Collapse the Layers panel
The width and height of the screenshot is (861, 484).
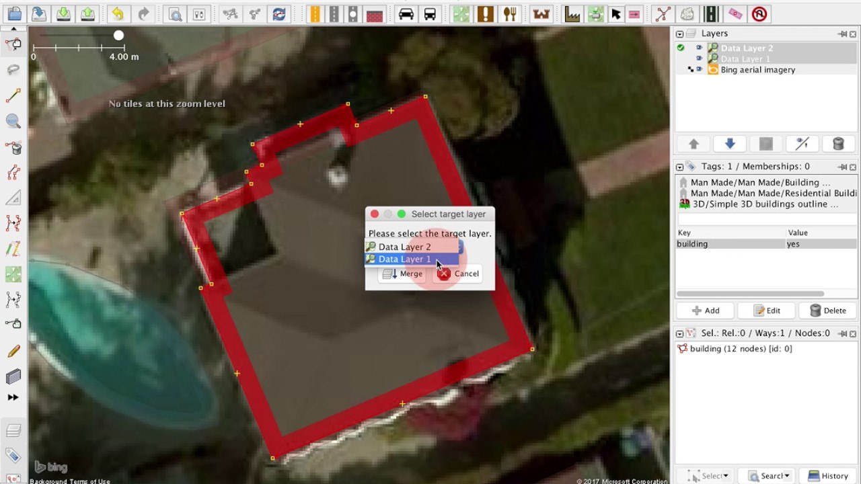click(679, 34)
